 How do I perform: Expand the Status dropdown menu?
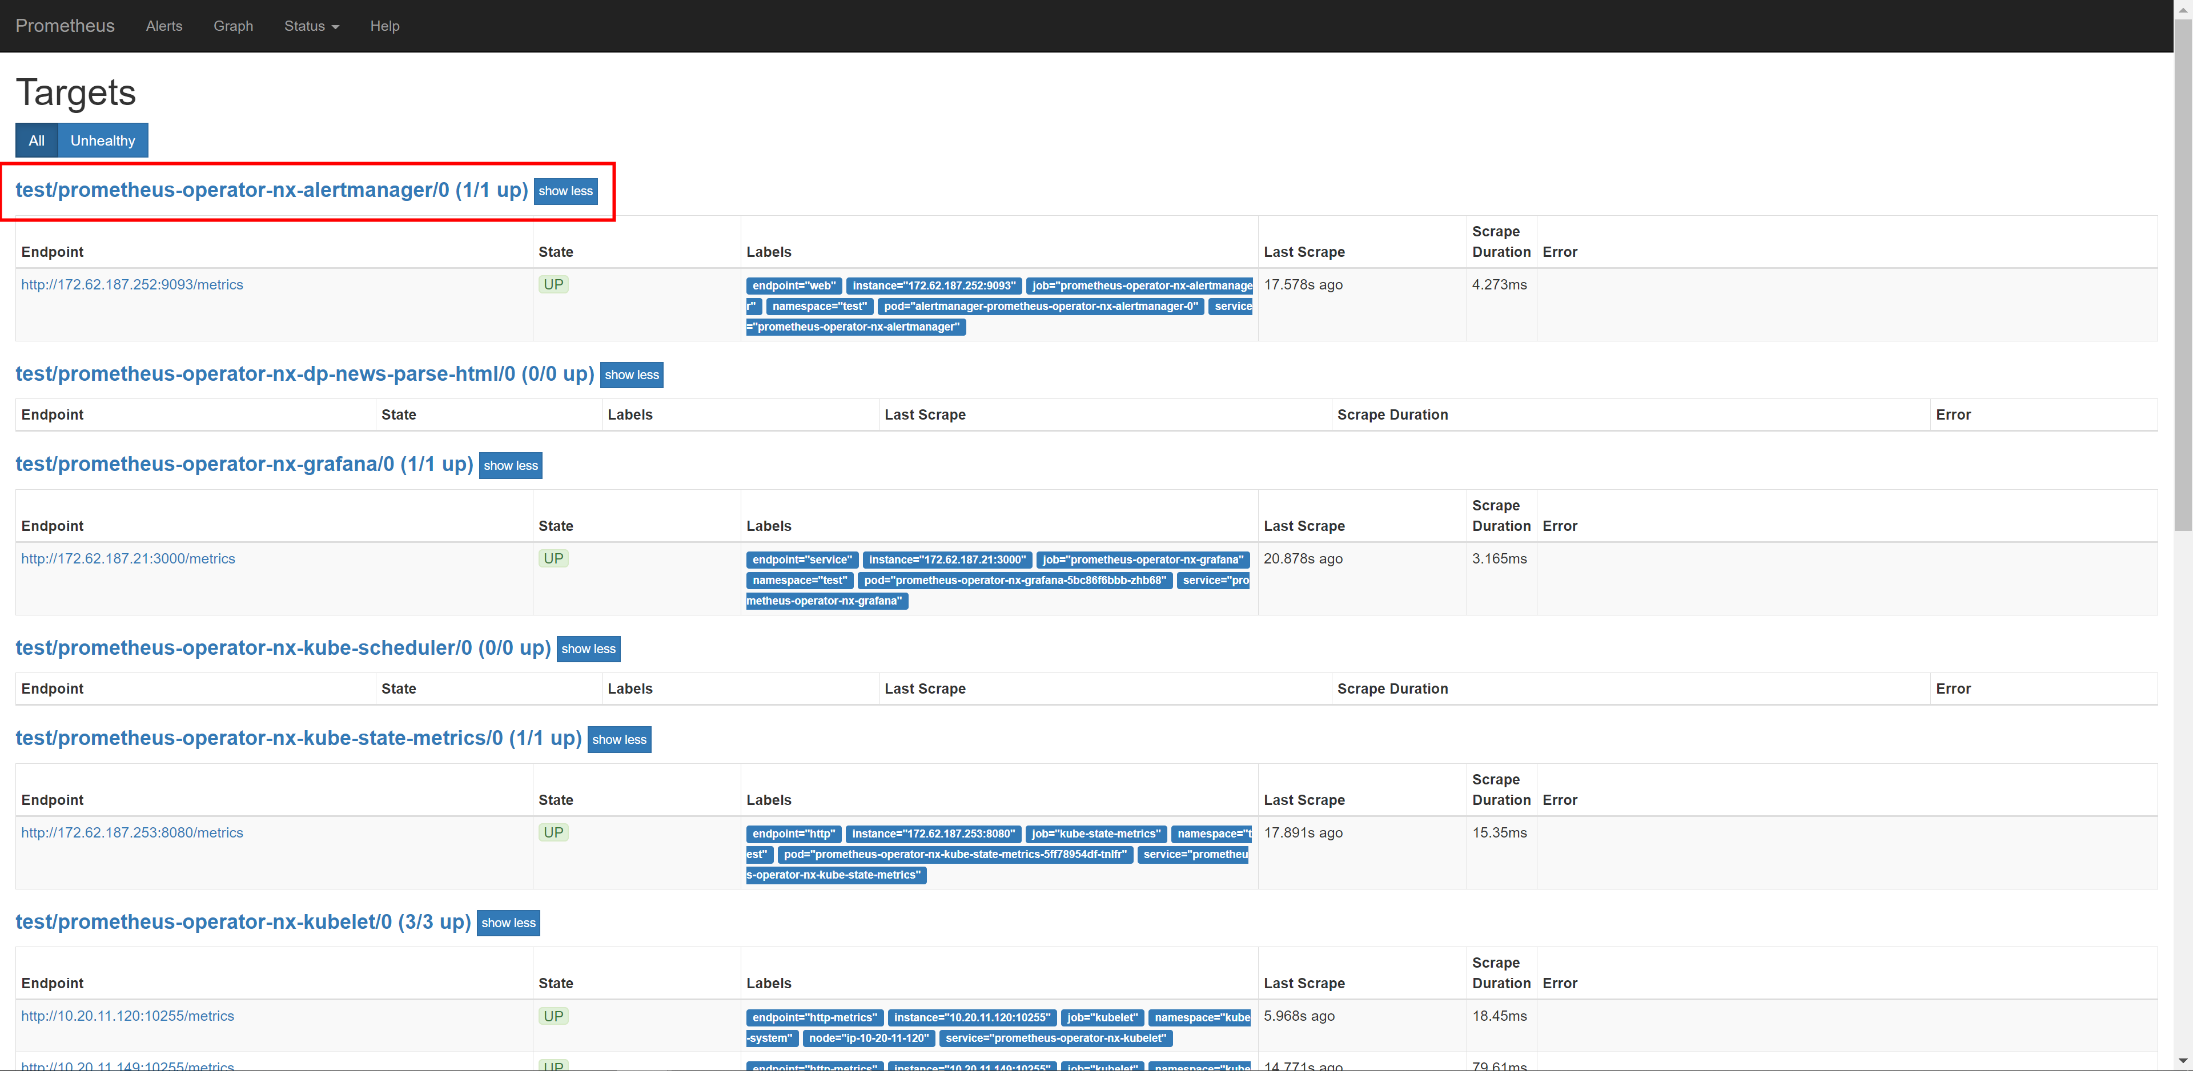[312, 26]
